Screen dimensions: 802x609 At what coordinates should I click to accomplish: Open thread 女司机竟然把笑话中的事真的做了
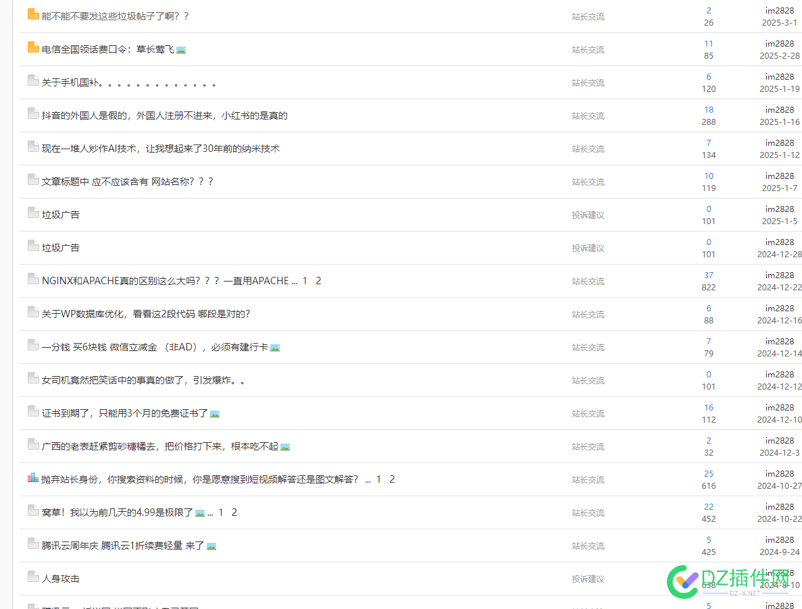[143, 380]
